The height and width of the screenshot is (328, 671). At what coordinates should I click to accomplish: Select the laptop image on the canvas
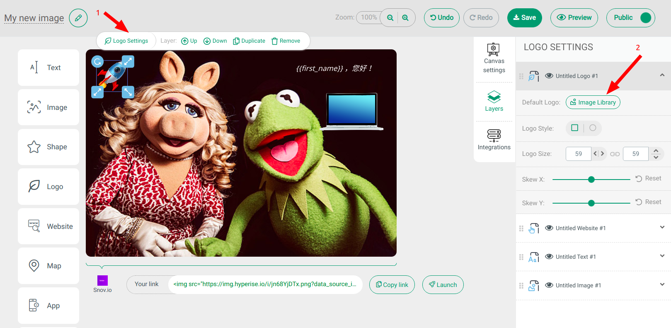pos(352,112)
